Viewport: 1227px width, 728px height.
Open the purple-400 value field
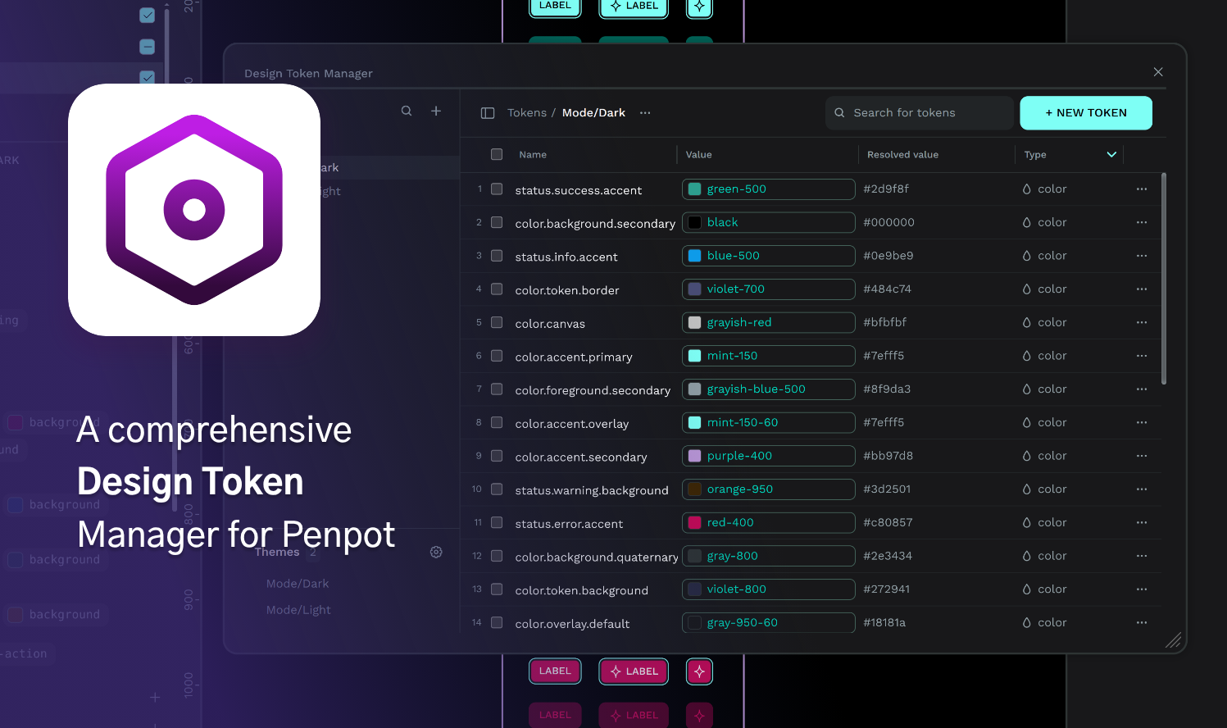[769, 456]
